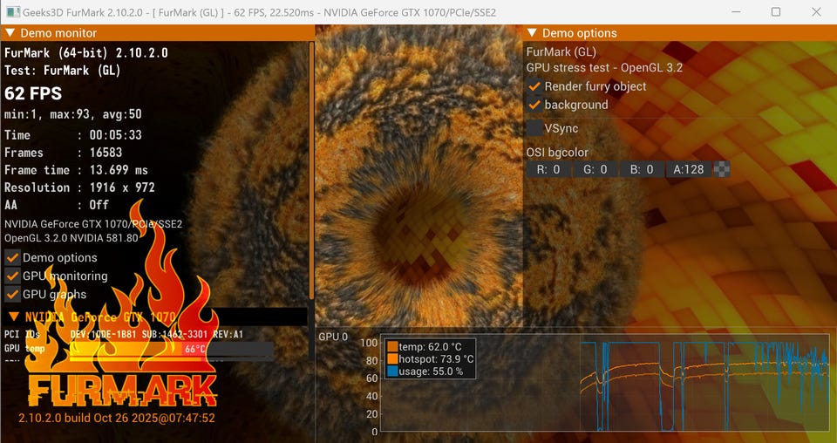Click the Frame time 13.699 ms value
Screen dimensions: 837x443
[119, 170]
